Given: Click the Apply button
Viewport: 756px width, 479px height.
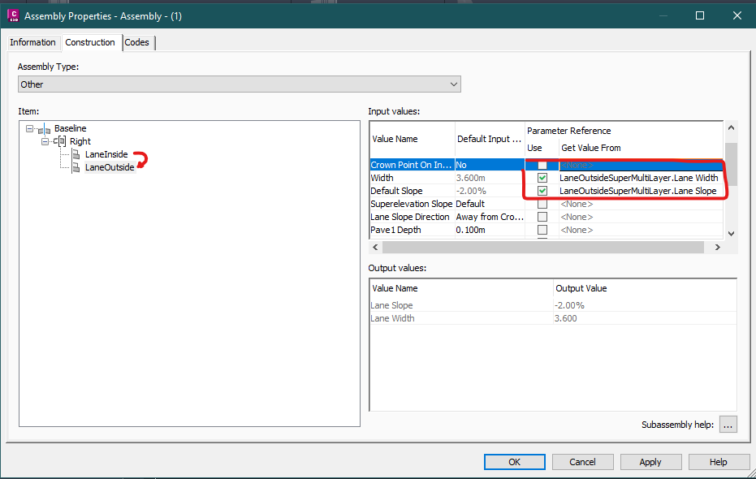Looking at the screenshot, I should pyautogui.click(x=650, y=461).
